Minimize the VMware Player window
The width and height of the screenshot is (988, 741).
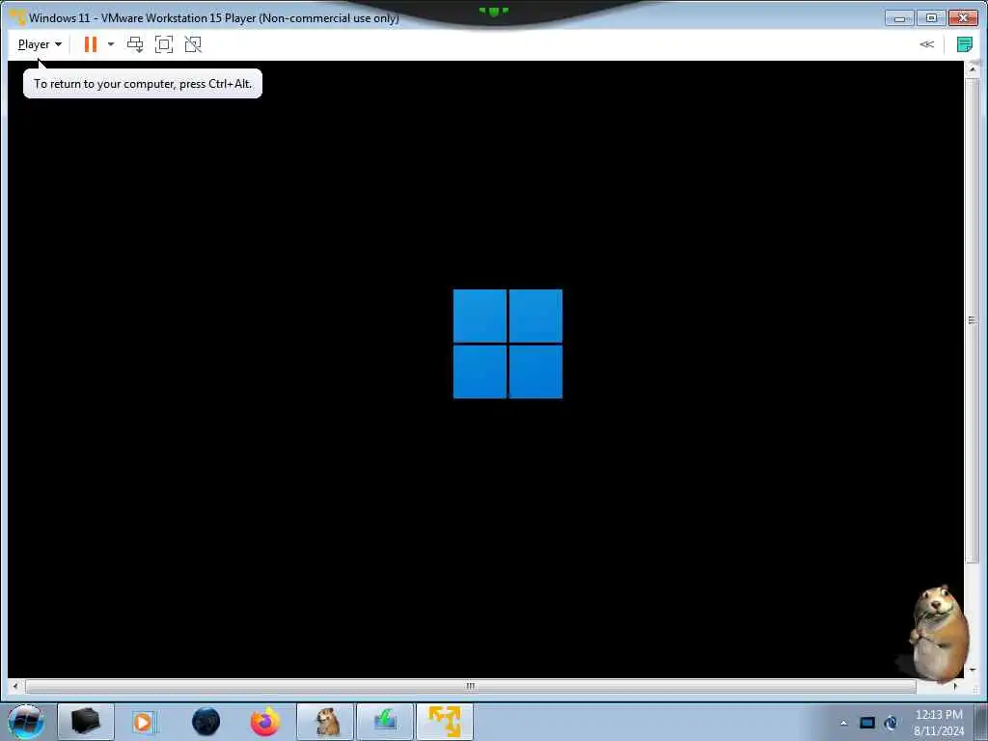pyautogui.click(x=899, y=18)
